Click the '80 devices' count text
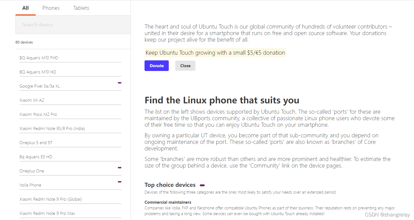The width and height of the screenshot is (414, 220). click(24, 42)
